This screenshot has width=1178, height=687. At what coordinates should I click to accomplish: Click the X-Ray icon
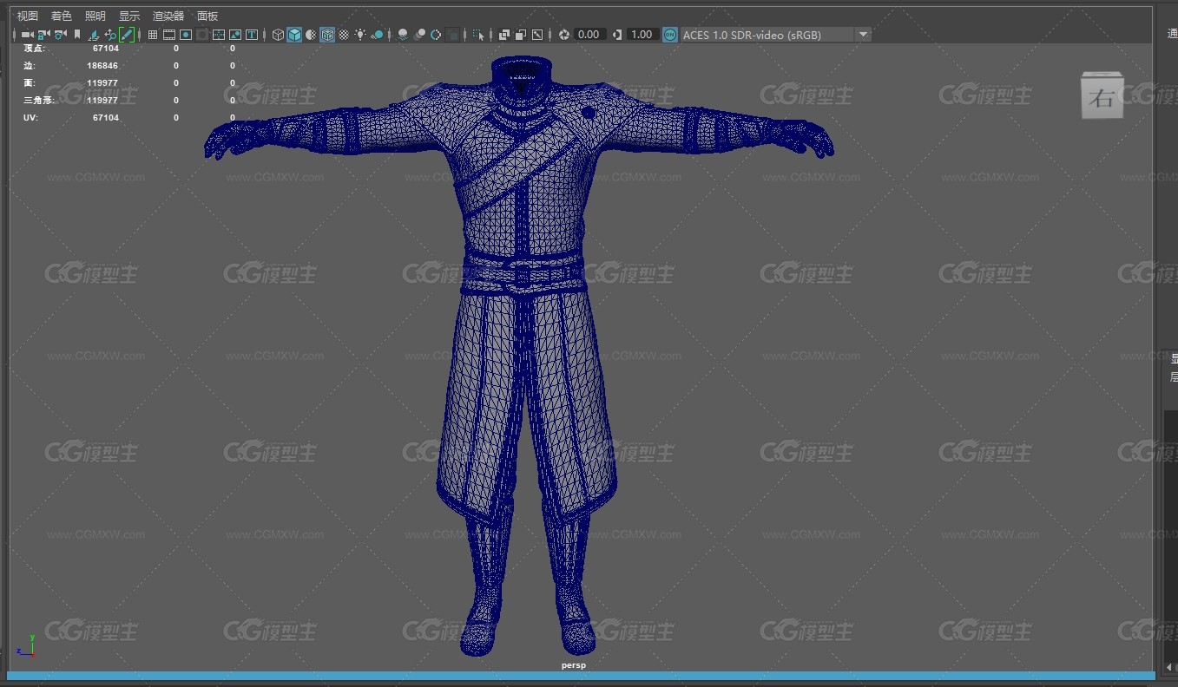coord(503,35)
